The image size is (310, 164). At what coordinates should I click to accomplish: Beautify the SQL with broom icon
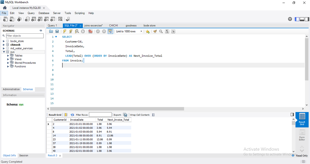point(155,31)
